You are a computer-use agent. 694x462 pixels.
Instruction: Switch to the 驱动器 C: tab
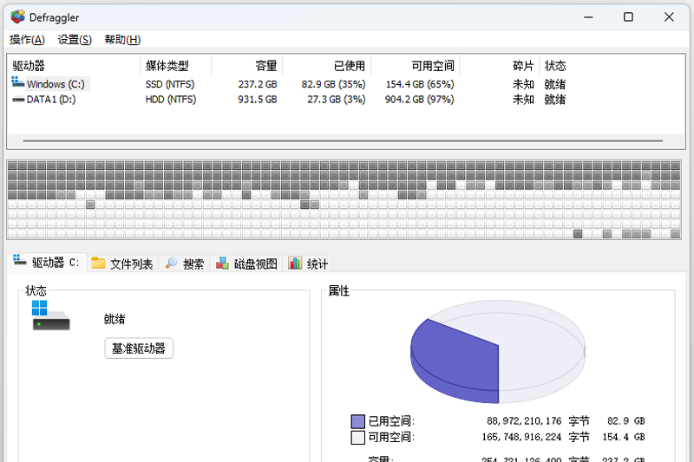tap(47, 263)
